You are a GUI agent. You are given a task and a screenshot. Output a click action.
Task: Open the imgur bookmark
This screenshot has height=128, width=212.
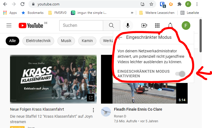tap(89, 13)
